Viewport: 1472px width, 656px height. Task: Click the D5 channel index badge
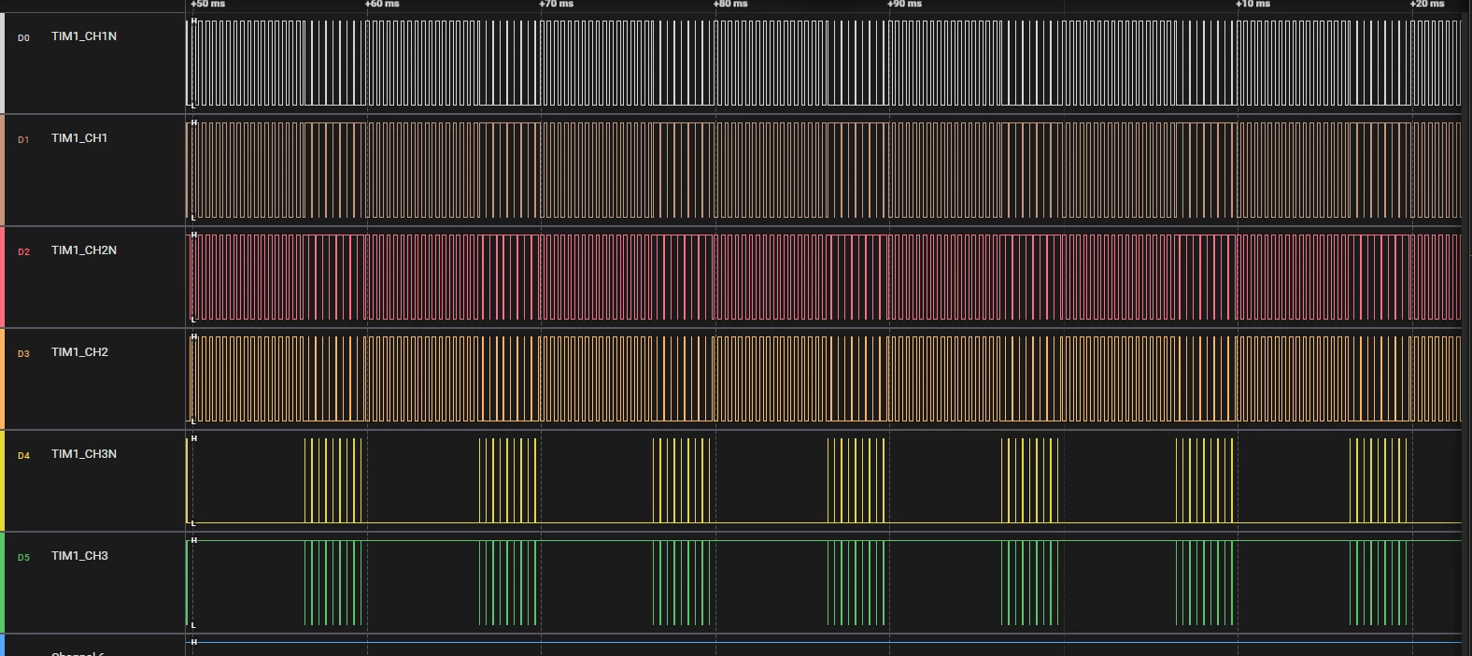point(23,558)
